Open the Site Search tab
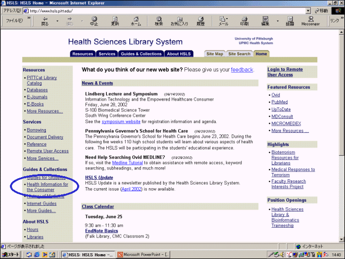The image size is (345, 259). [x=240, y=54]
